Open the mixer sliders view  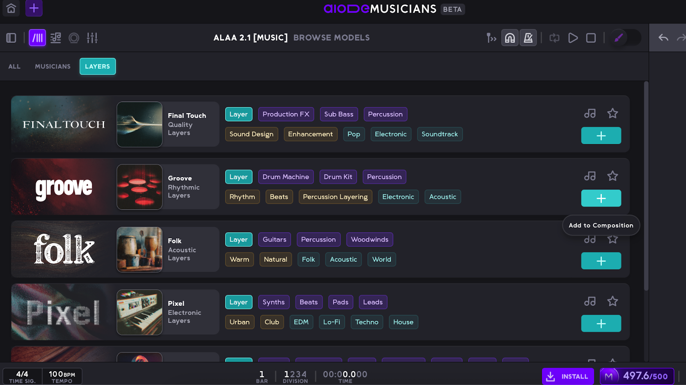point(92,38)
